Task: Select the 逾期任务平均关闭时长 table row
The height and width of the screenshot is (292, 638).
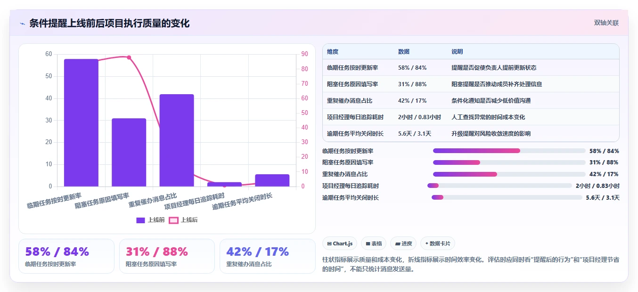Action: click(471, 133)
